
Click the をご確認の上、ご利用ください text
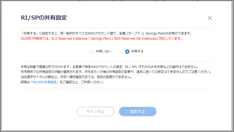pos(82,82)
